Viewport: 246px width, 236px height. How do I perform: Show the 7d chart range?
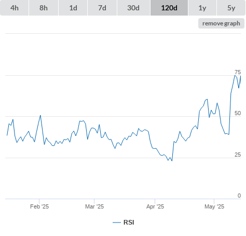102,8
